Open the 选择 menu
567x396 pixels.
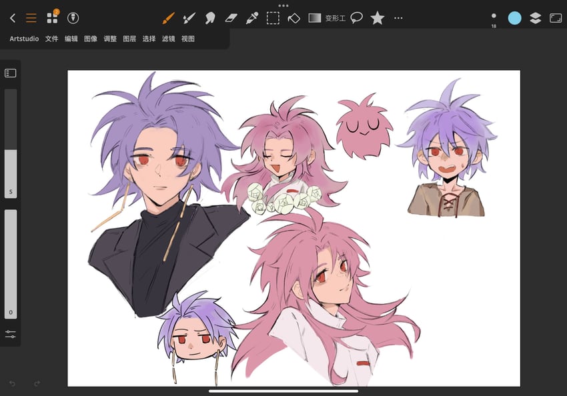pyautogui.click(x=149, y=39)
